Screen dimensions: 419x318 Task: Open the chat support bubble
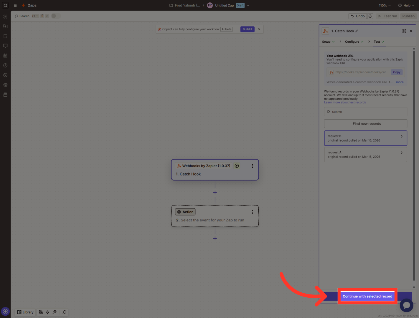(x=407, y=305)
